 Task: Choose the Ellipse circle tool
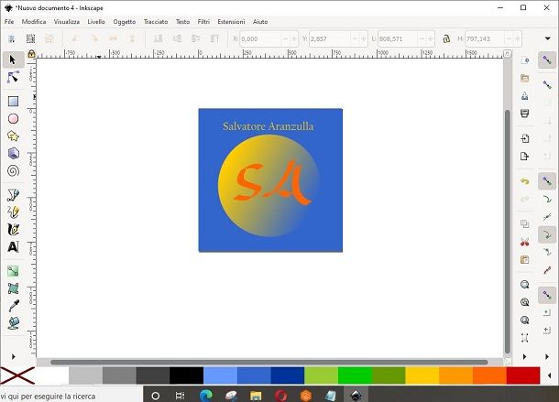click(x=13, y=119)
